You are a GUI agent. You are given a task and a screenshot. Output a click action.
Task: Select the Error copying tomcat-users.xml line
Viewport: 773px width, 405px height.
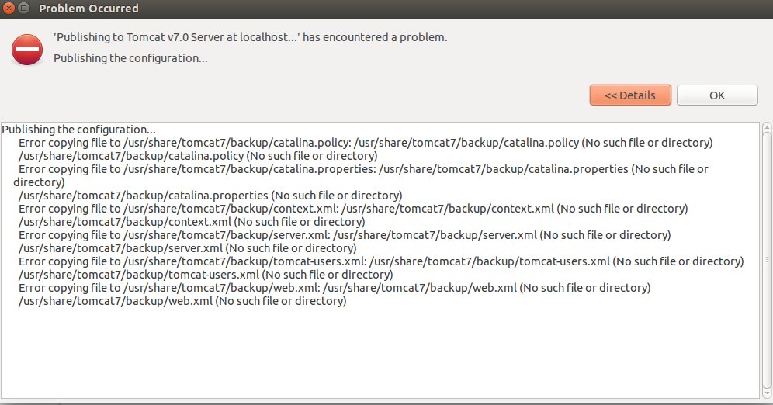pyautogui.click(x=381, y=261)
